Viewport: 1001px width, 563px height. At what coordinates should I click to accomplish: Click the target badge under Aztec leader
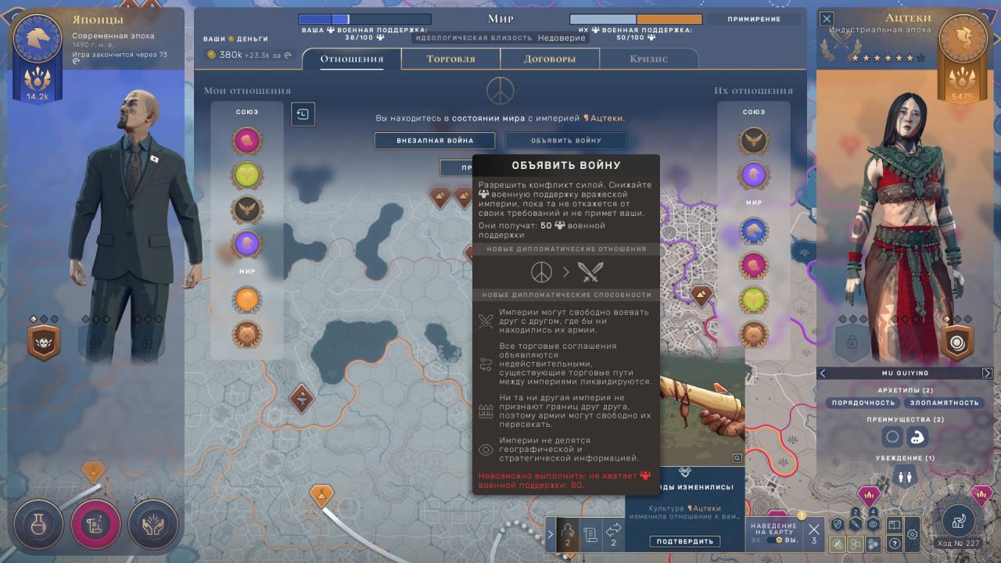click(x=956, y=342)
